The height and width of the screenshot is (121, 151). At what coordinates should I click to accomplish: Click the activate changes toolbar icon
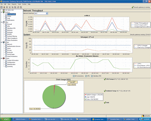tap(4, 7)
